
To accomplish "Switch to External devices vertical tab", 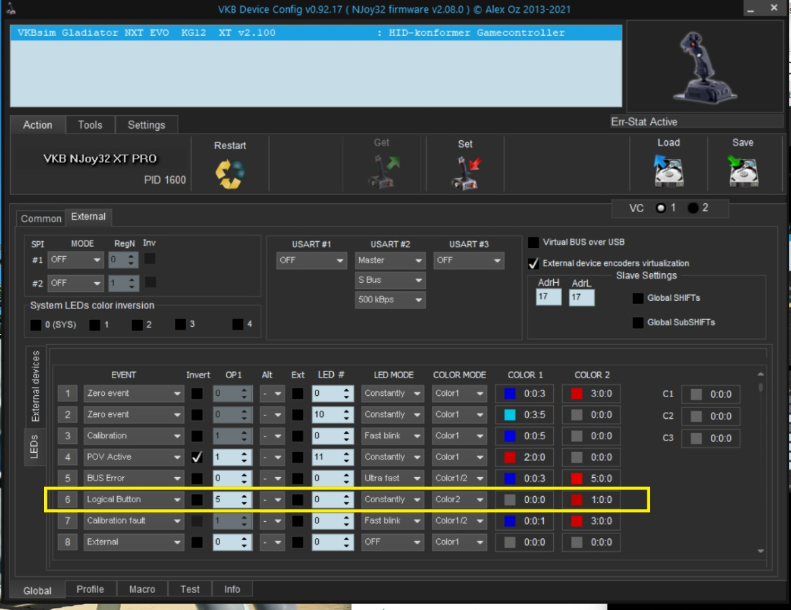I will (35, 386).
